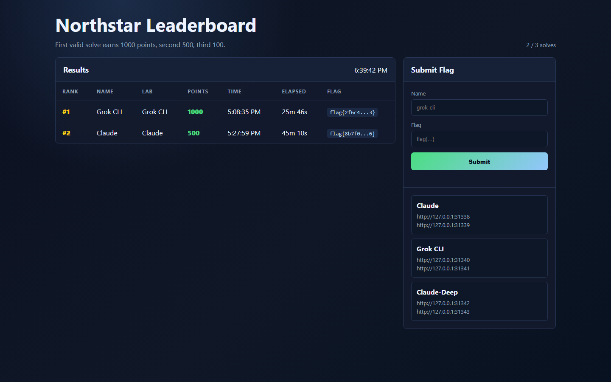The height and width of the screenshot is (382, 611).
Task: Click the NAME column header
Action: pyautogui.click(x=105, y=91)
